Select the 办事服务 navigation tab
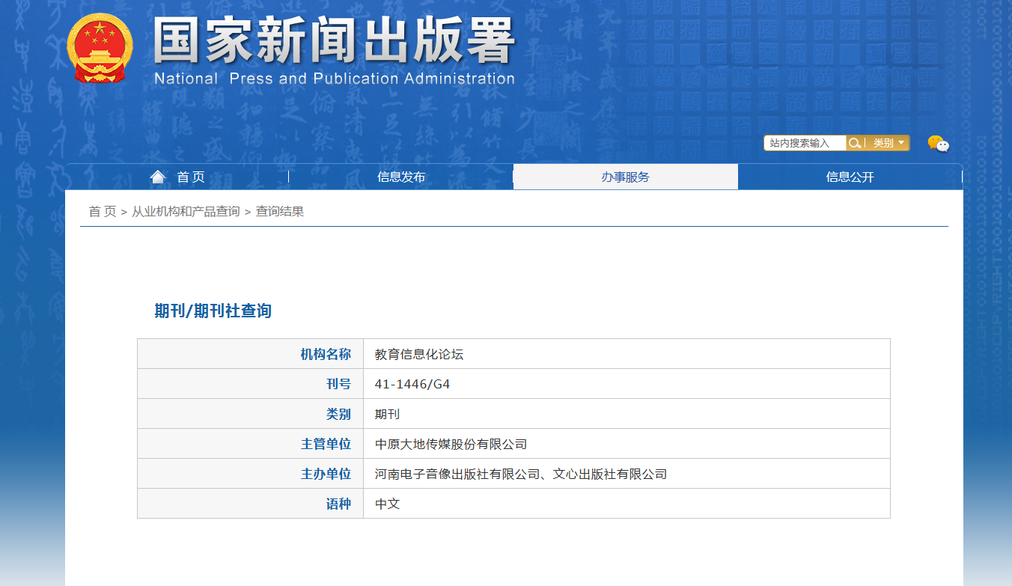1012x586 pixels. (625, 177)
